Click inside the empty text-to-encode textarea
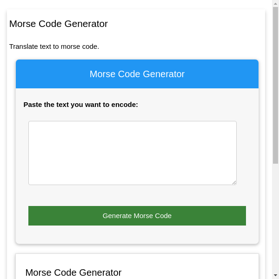 coord(132,153)
